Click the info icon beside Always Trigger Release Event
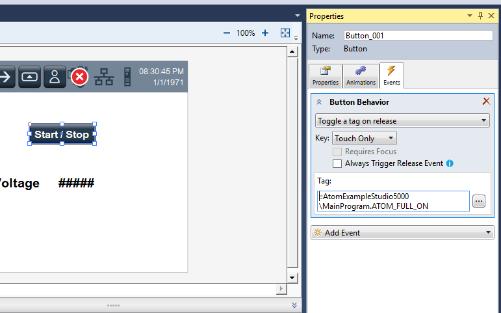 click(450, 163)
